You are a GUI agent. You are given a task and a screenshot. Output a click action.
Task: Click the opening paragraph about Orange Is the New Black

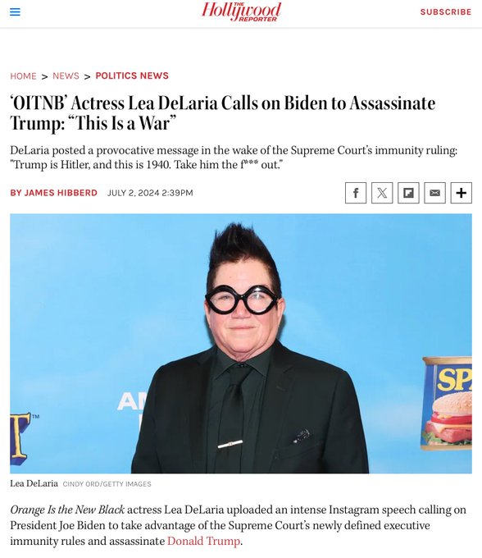(238, 525)
